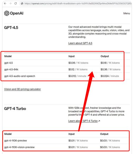This screenshot has width=135, height=154.
Task: Open Learn about GPT-4 Turbo link
Action: [x=83, y=121]
